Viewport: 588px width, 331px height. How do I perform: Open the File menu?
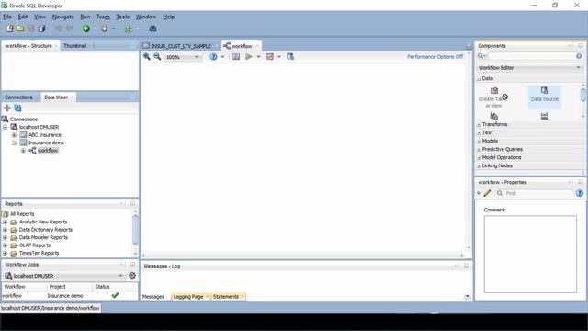coord(7,17)
